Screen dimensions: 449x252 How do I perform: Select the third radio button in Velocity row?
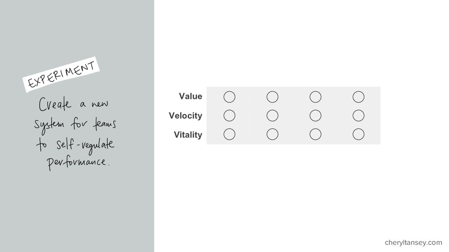click(315, 115)
